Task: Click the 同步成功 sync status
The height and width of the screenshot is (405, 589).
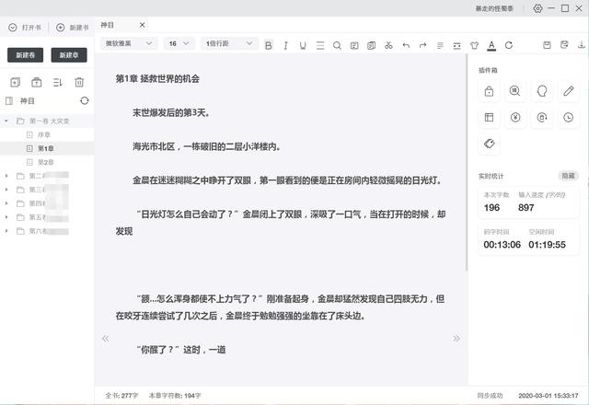Action: point(490,395)
